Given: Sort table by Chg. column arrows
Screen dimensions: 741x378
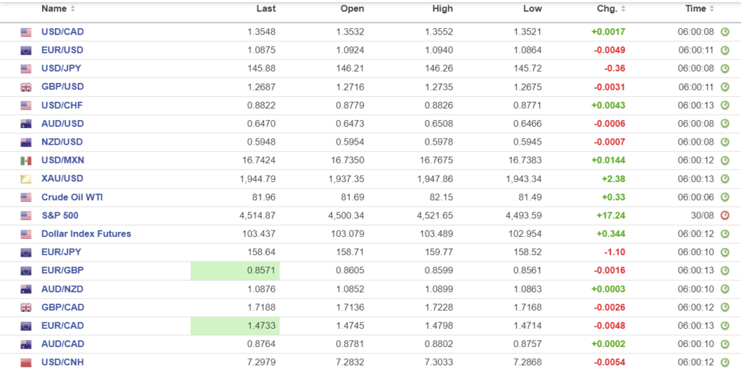Looking at the screenshot, I should pos(623,9).
